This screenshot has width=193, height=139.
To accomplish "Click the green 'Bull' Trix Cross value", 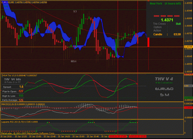I will (x=178, y=24).
